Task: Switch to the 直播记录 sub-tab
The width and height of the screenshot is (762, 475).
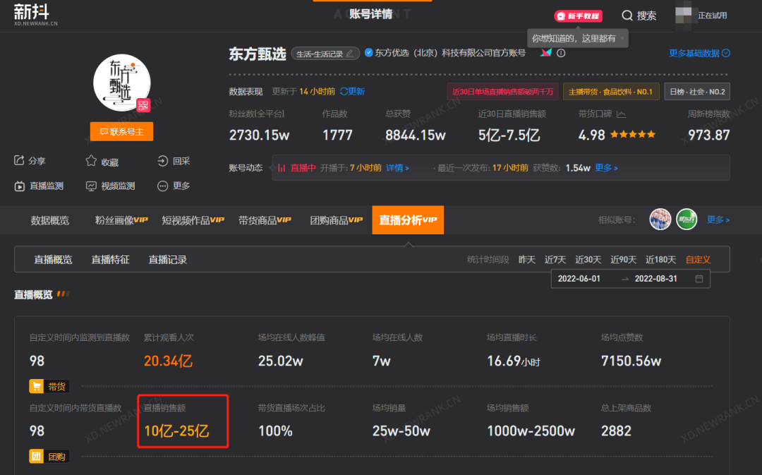Action: tap(167, 260)
